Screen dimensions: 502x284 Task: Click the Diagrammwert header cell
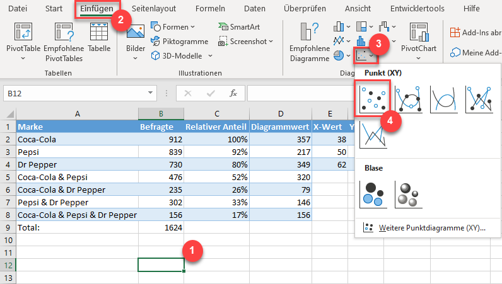[281, 127]
